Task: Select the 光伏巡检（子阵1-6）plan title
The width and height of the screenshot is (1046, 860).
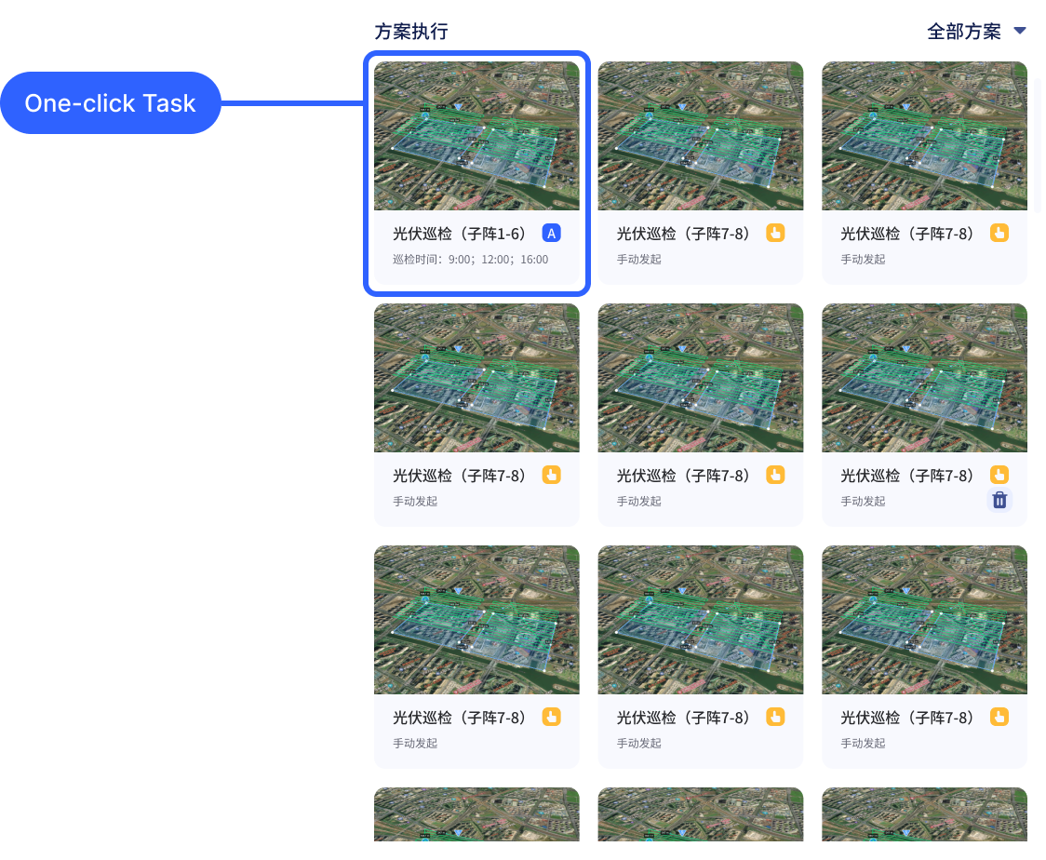Action: click(460, 234)
